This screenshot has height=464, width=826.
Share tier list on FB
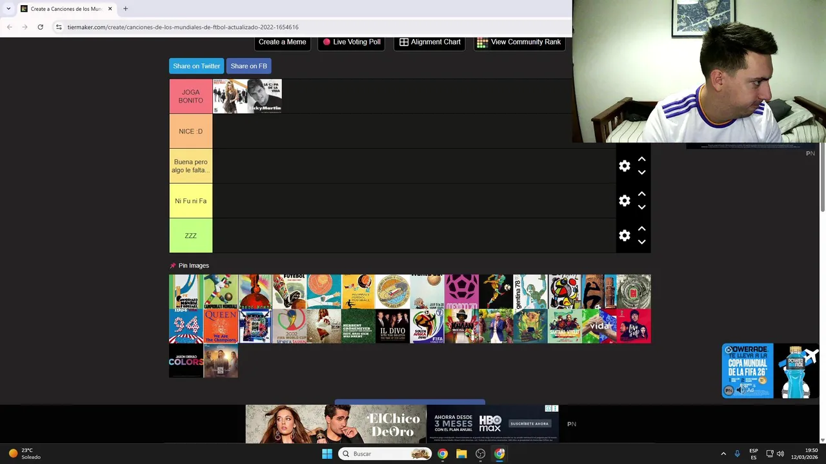[x=248, y=66]
